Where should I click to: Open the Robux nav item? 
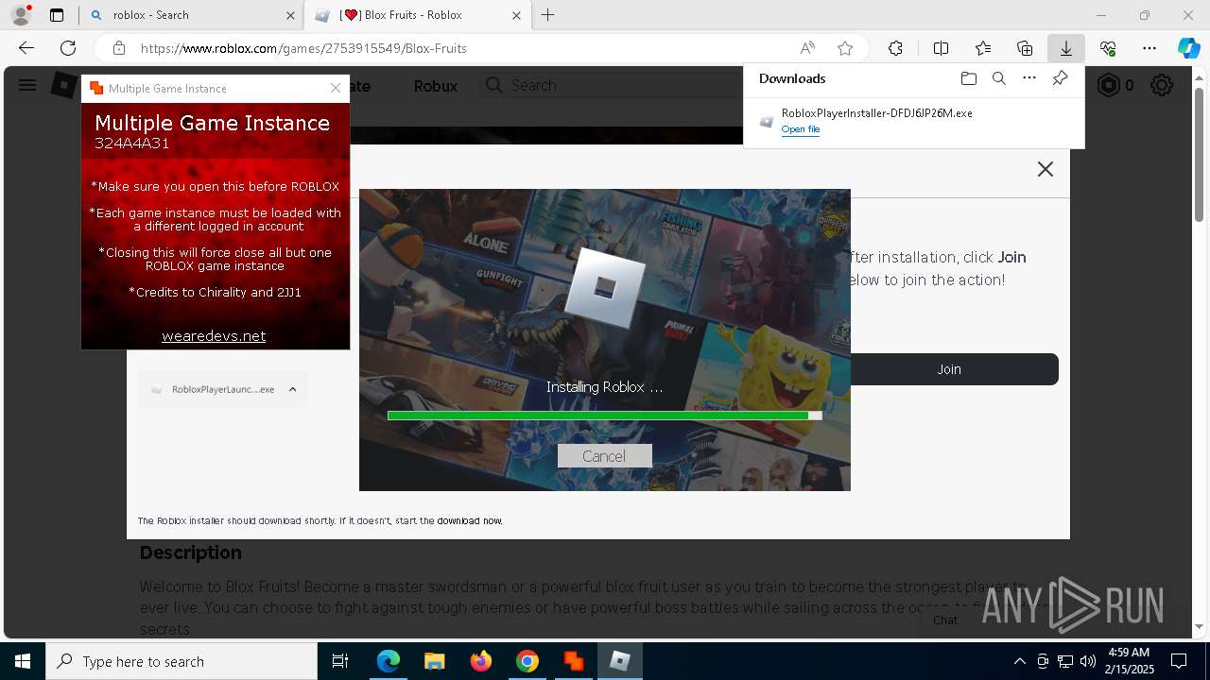(436, 86)
